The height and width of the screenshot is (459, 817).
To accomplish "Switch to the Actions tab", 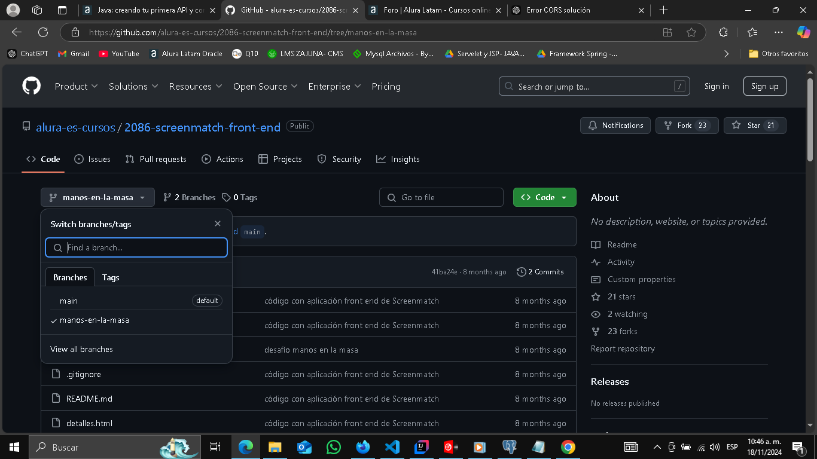I will (222, 159).
